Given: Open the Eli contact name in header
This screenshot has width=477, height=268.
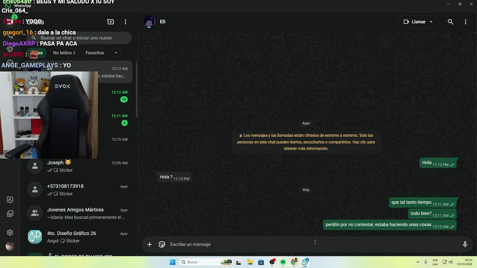Looking at the screenshot, I should (162, 22).
